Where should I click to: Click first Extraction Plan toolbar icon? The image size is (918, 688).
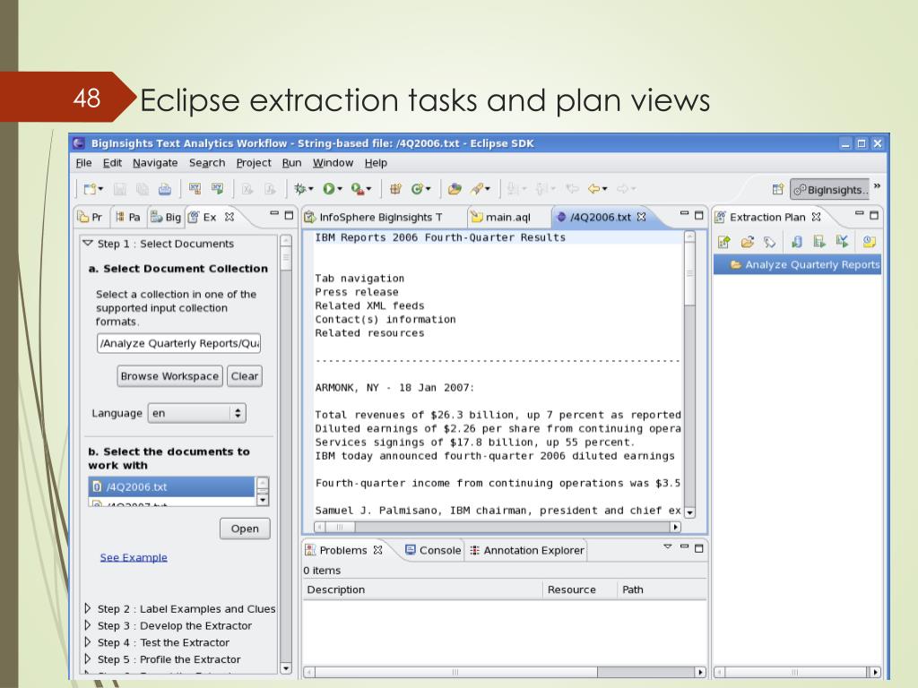[724, 242]
